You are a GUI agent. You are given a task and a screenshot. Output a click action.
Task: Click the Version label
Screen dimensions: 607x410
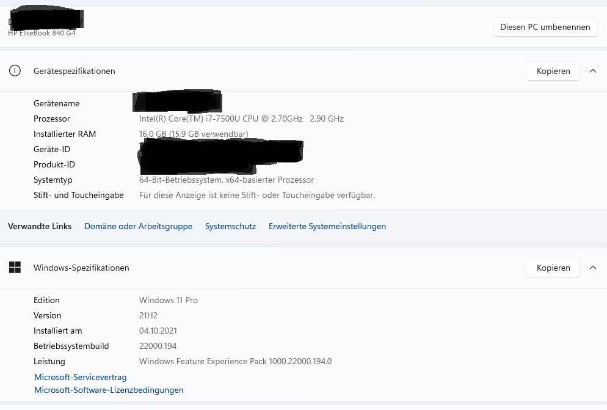(x=47, y=315)
